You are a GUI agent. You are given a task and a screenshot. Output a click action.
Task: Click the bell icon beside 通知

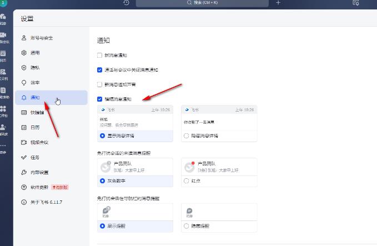point(24,98)
